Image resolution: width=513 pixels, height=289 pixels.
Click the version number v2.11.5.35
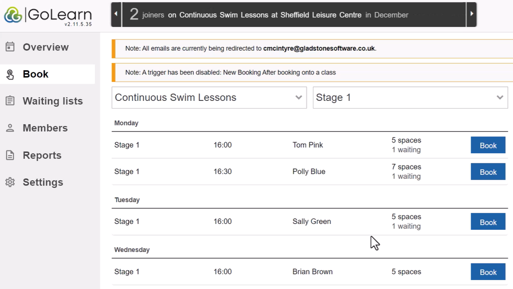click(78, 24)
